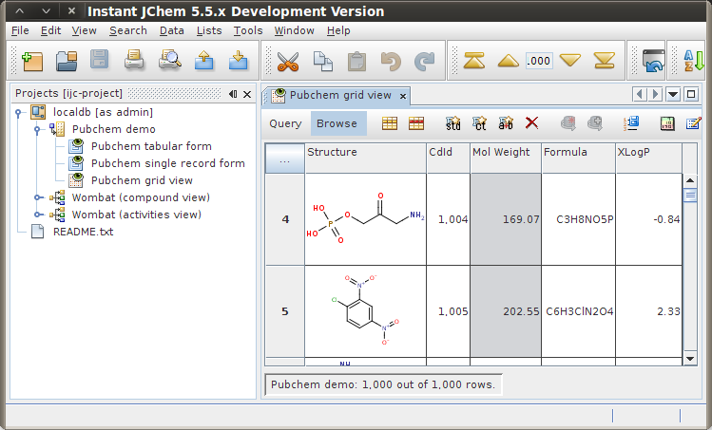Expand the Wombat (activities view) node
The image size is (712, 430).
coord(38,215)
